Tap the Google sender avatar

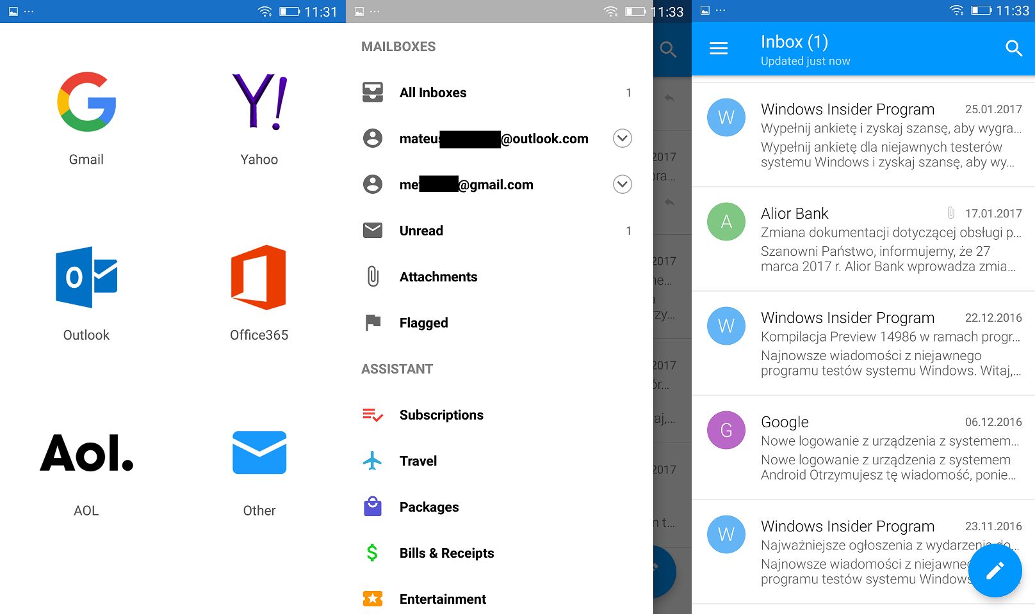coord(726,430)
